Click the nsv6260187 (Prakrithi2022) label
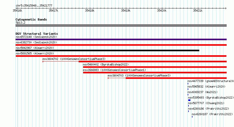The width and height of the screenshot is (234, 127). tap(212, 114)
